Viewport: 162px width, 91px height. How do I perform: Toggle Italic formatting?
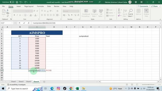[x=17, y=15]
